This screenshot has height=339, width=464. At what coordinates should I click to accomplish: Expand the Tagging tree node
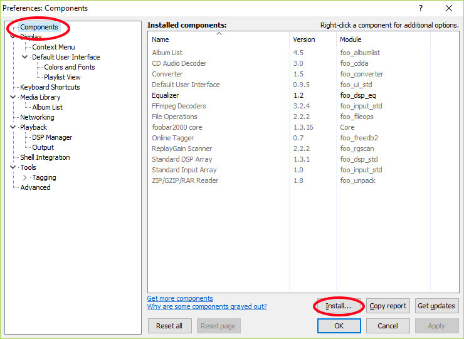tap(25, 177)
